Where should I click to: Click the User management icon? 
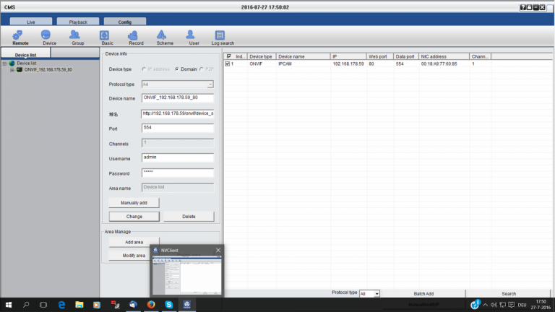click(x=194, y=35)
